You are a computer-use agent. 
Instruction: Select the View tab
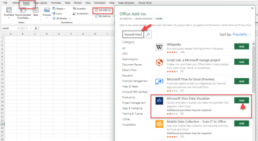point(88,3)
